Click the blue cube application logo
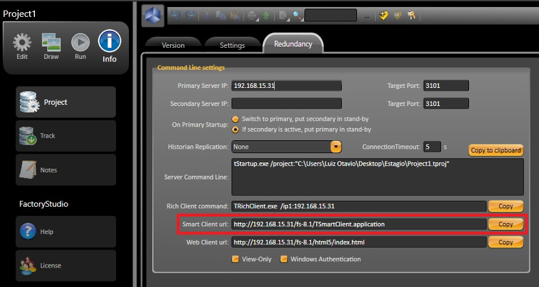The image size is (539, 287). click(x=153, y=16)
